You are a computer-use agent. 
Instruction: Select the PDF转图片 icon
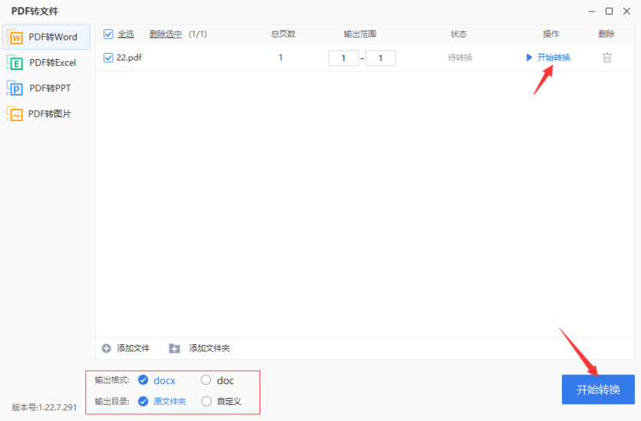pyautogui.click(x=15, y=113)
